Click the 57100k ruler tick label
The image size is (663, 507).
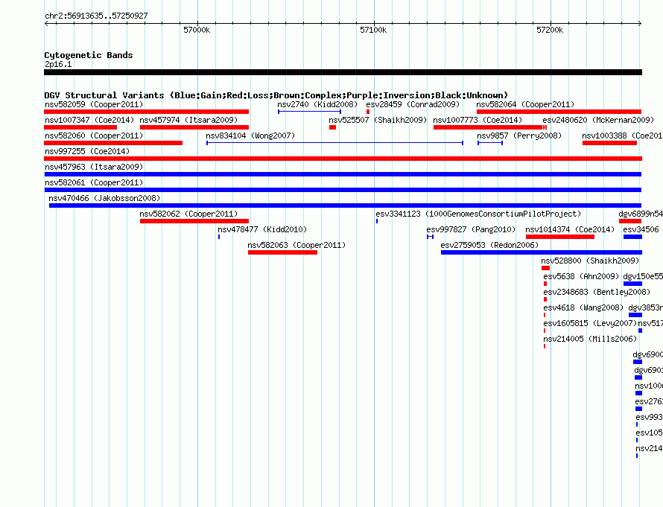(373, 30)
